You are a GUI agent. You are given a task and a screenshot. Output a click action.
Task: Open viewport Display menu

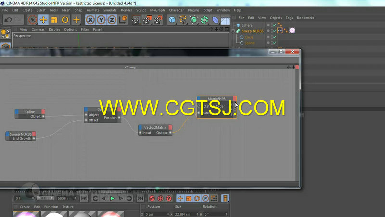pos(54,29)
